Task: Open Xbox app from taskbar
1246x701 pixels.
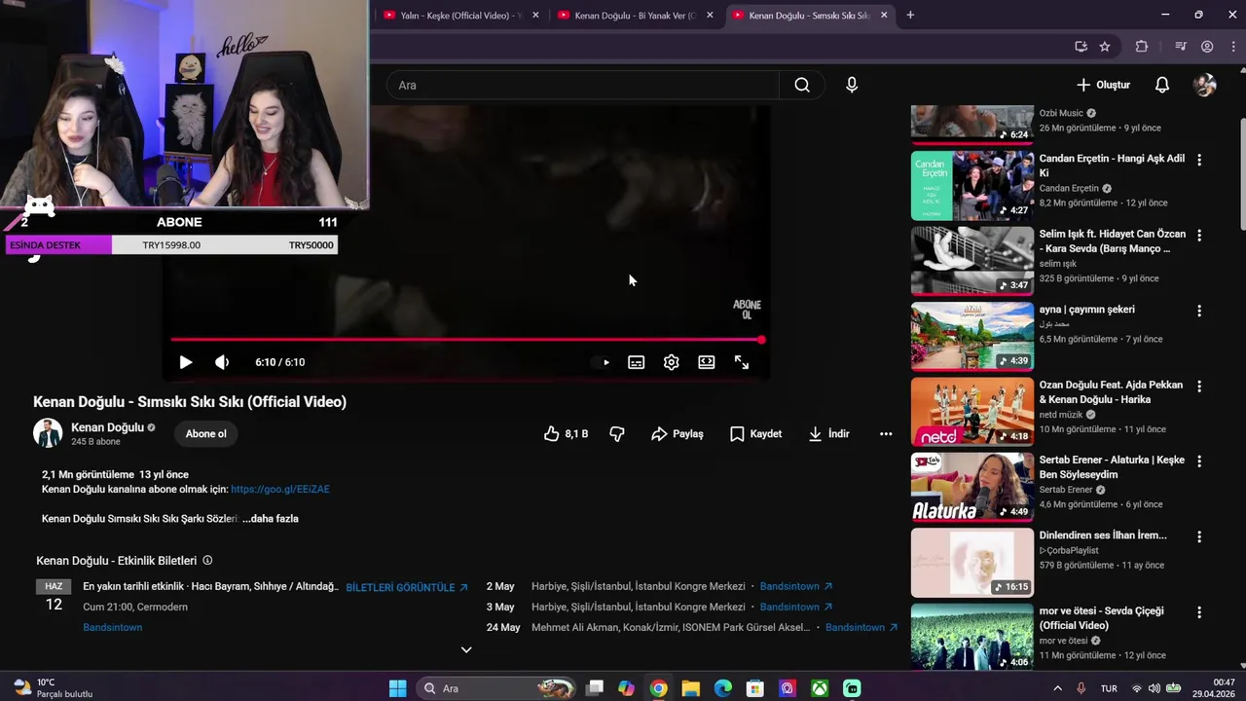Action: tap(820, 688)
